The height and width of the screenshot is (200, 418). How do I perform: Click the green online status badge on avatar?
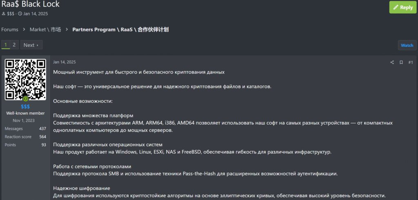[26, 99]
